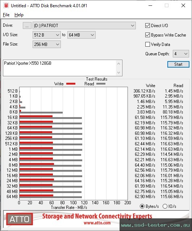Open the Drive dropdown showing (D:) PATRIOT

tap(84, 26)
